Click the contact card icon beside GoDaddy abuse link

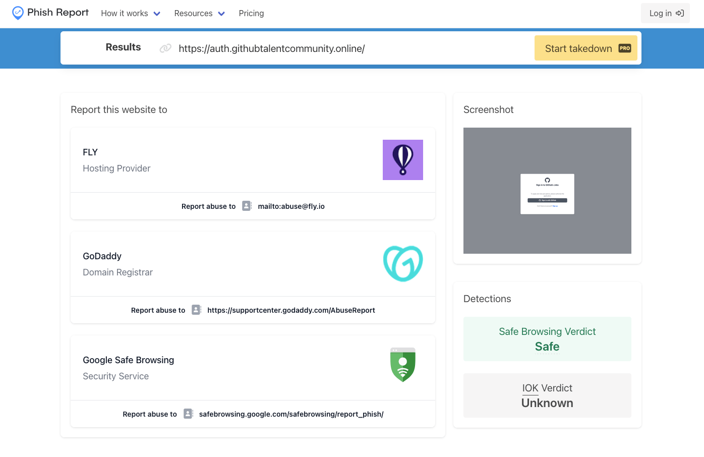click(196, 310)
